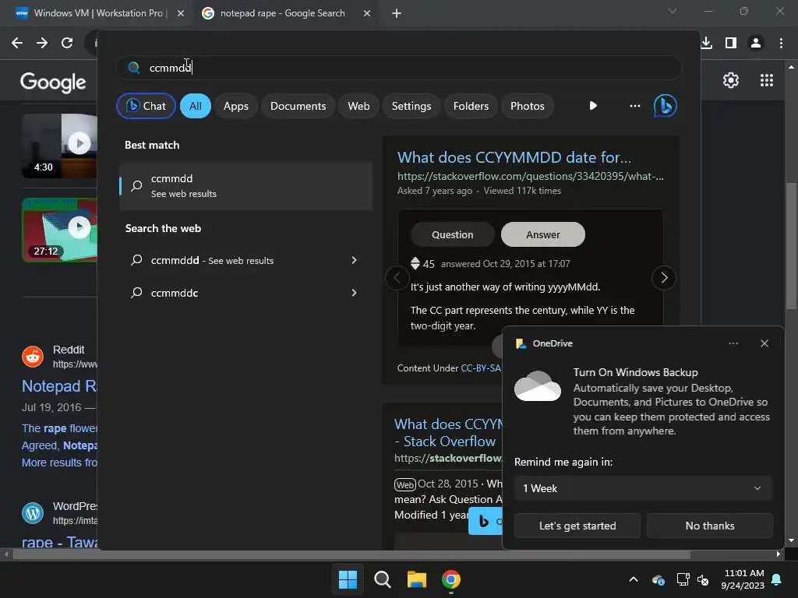Image resolution: width=798 pixels, height=598 pixels.
Task: Go to next answer card arrow
Action: (664, 278)
